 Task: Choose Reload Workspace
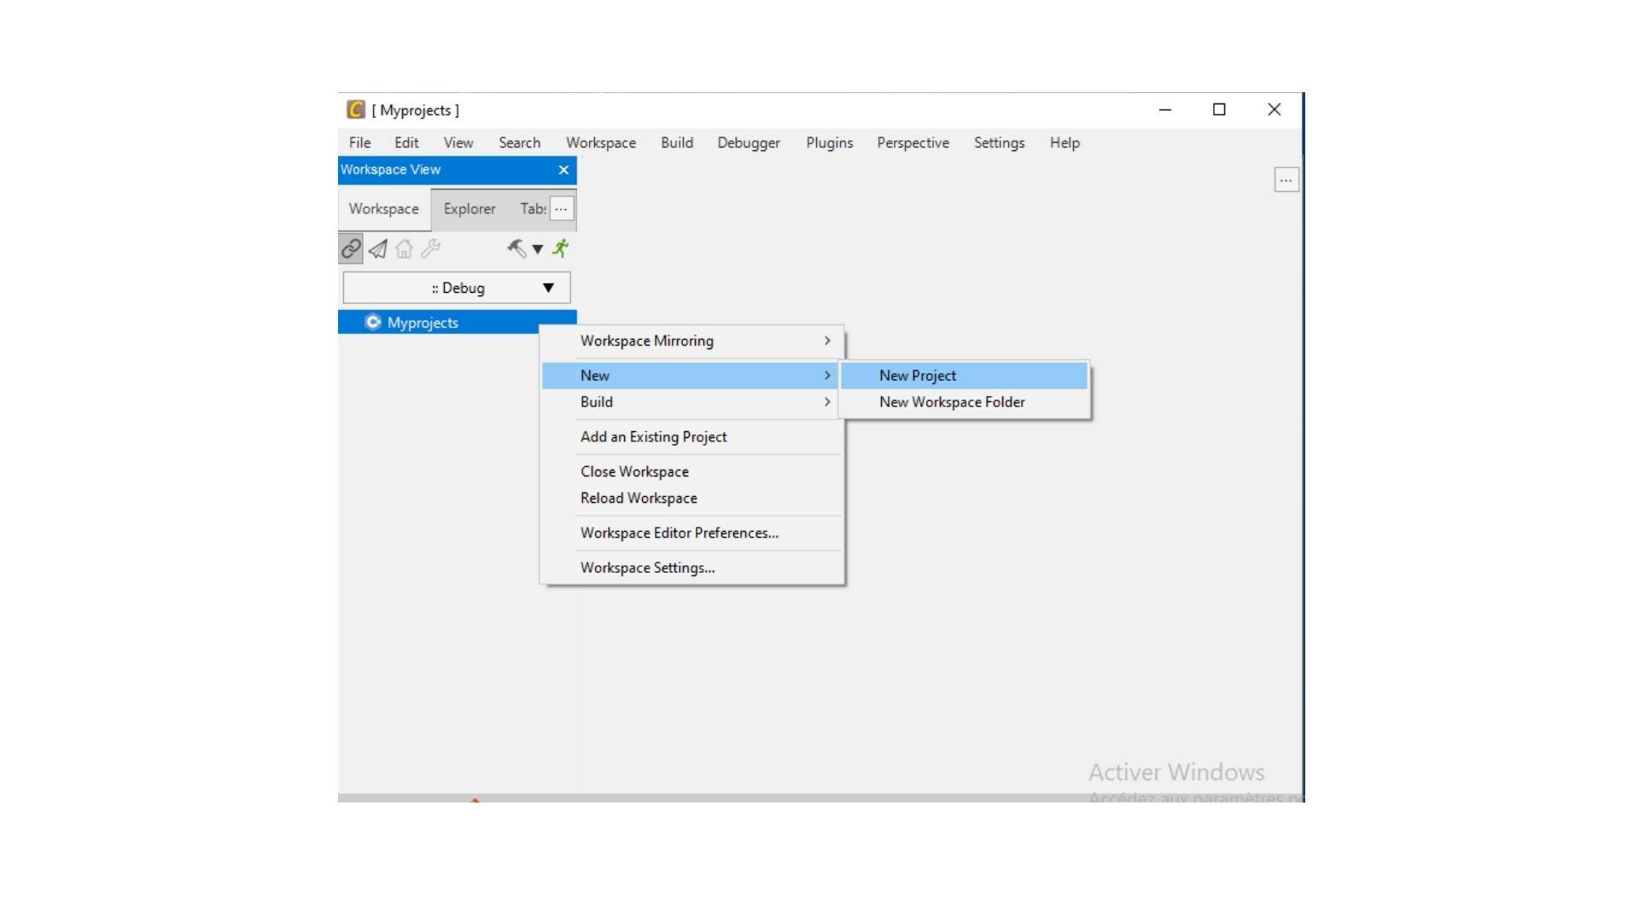pyautogui.click(x=691, y=499)
